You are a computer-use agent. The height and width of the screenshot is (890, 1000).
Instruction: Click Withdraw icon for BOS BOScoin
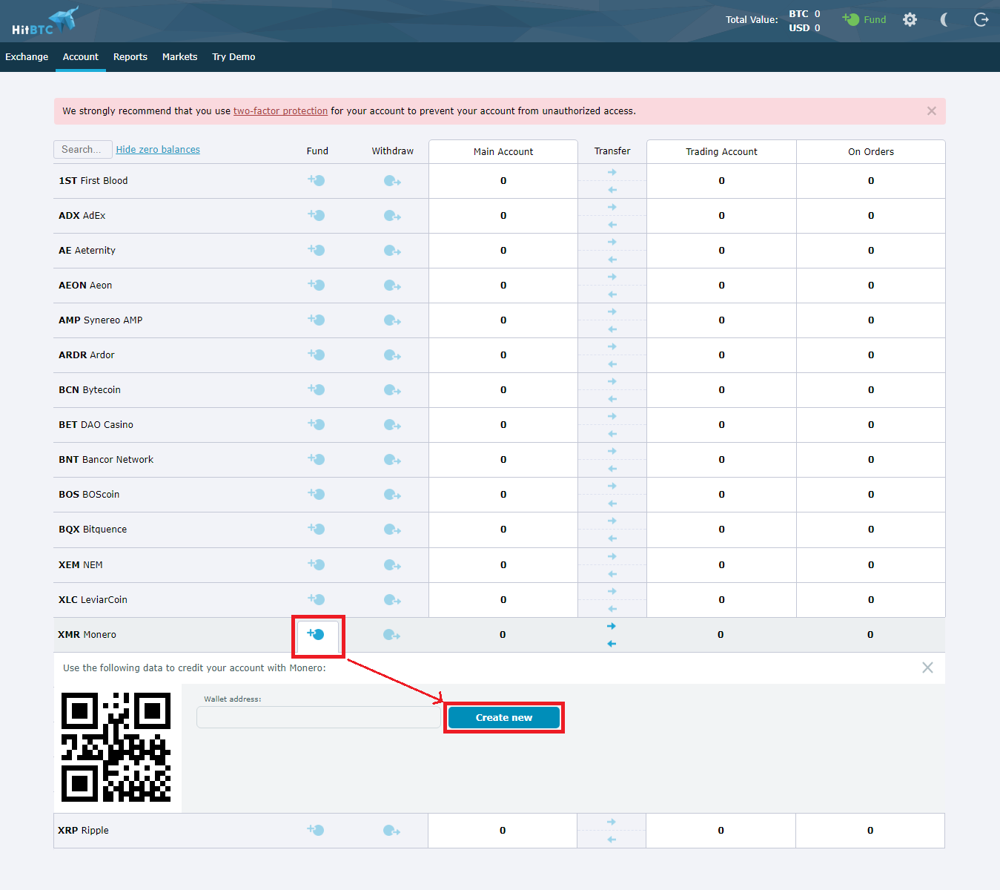392,495
